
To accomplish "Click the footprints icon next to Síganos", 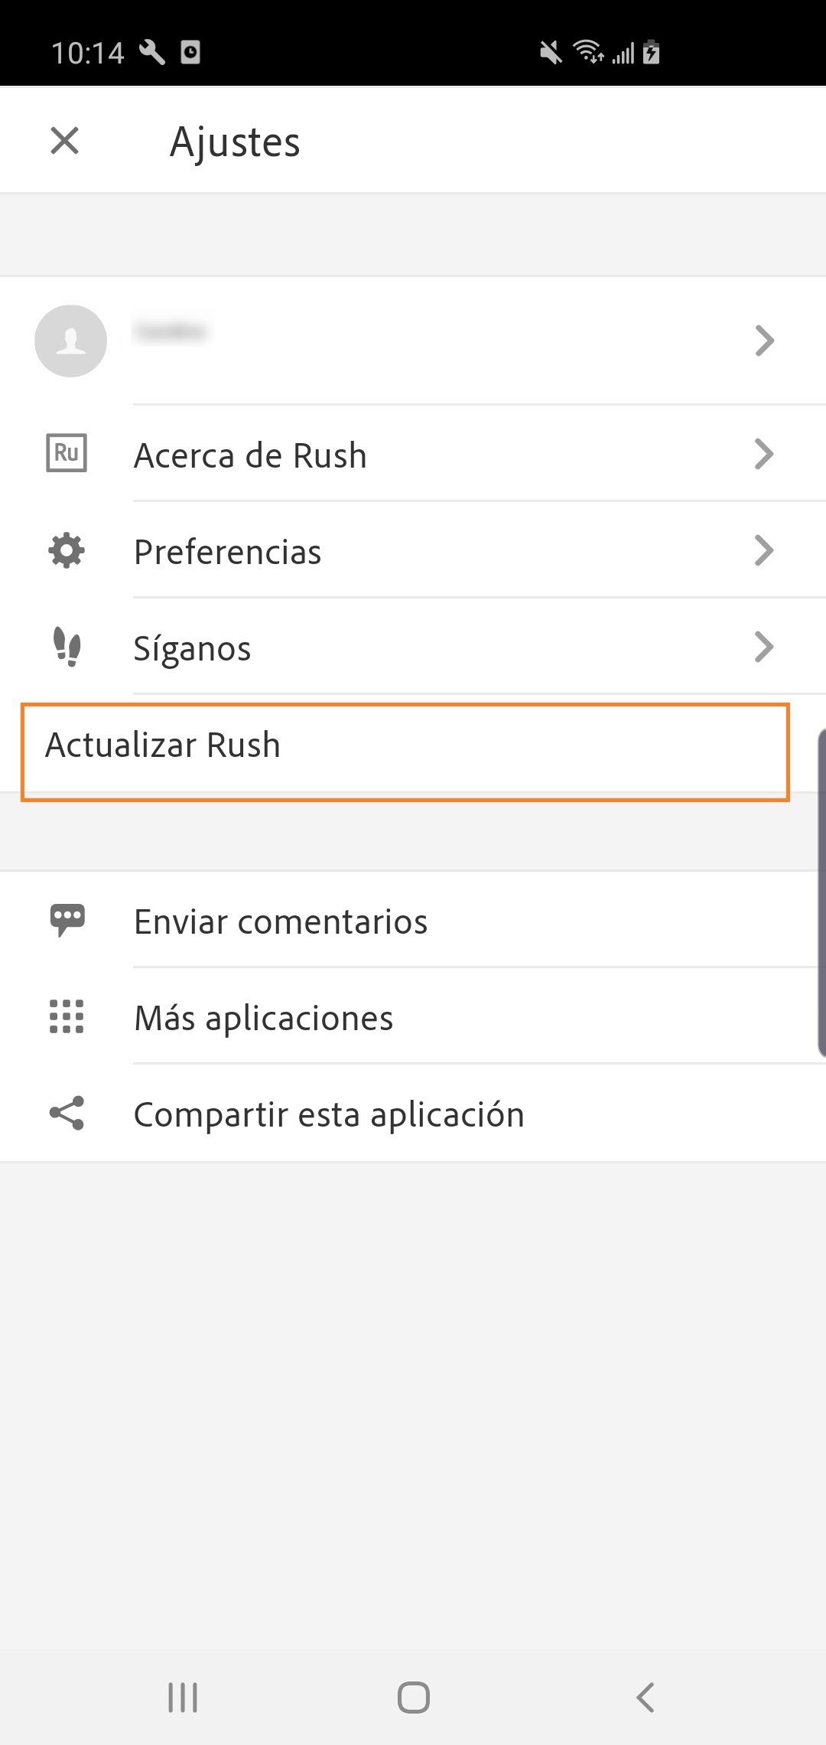I will [67, 647].
